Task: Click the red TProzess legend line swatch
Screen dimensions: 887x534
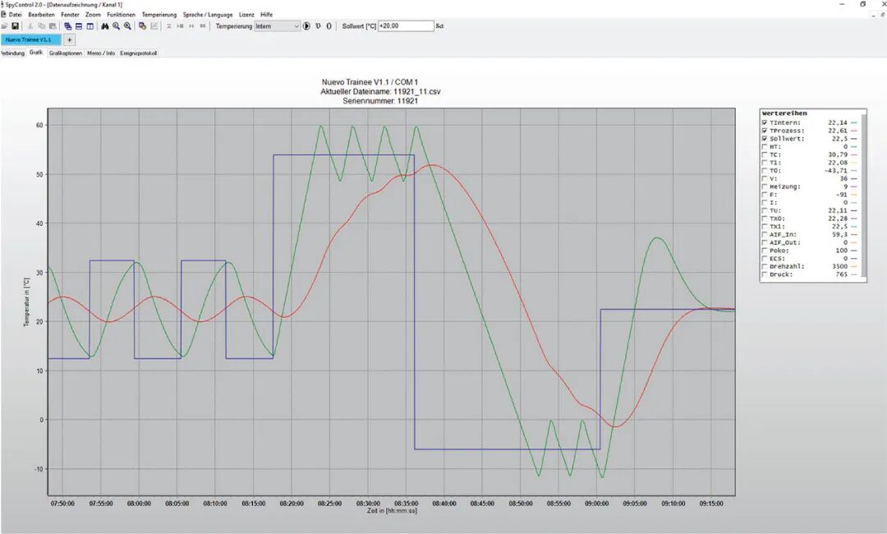Action: tap(853, 131)
